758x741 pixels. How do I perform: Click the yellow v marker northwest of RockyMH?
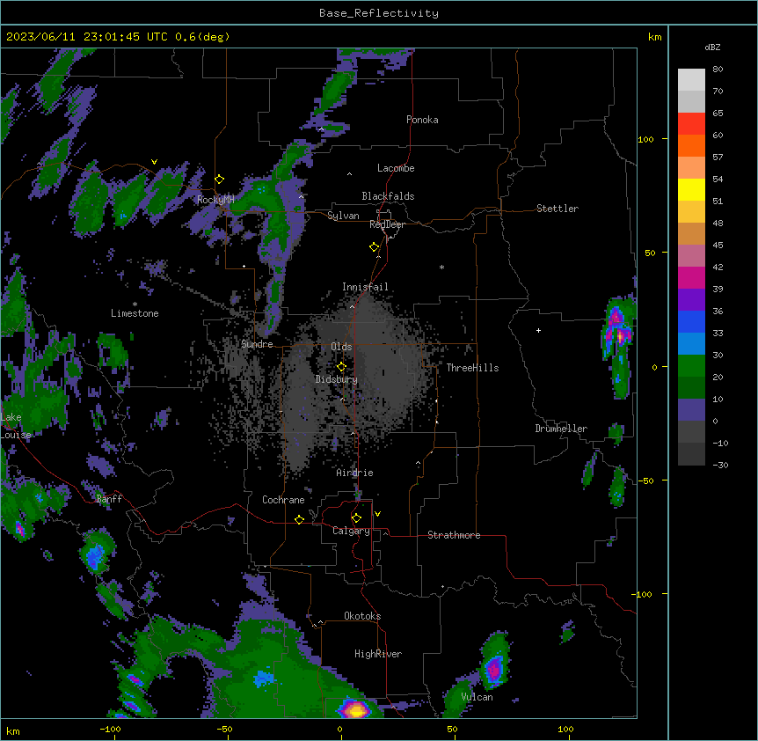154,162
